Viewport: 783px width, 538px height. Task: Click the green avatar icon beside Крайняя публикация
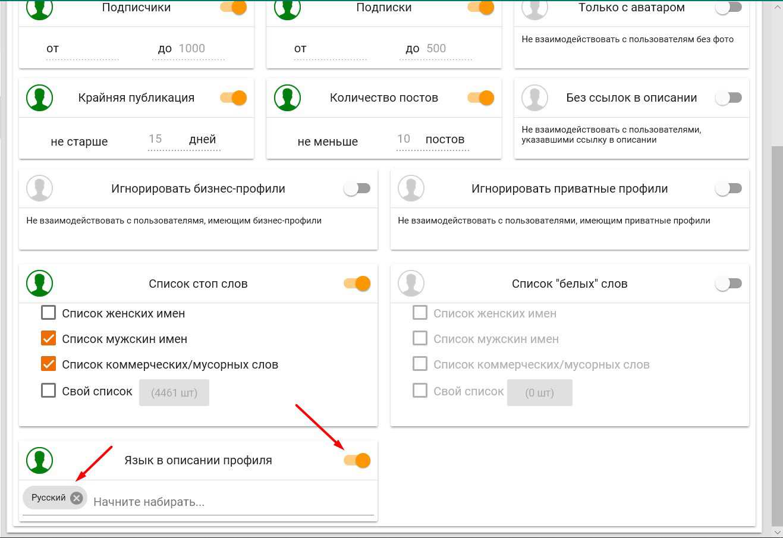pos(40,98)
